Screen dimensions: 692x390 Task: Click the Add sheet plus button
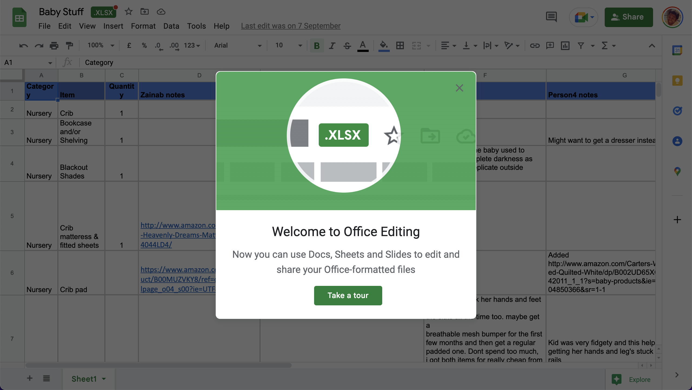point(30,378)
